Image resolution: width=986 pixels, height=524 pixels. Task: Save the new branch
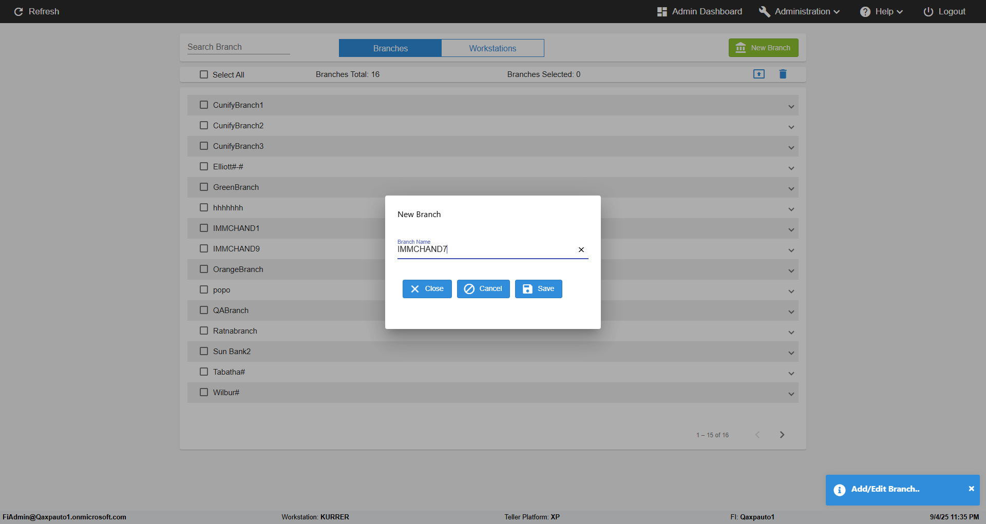(x=538, y=289)
